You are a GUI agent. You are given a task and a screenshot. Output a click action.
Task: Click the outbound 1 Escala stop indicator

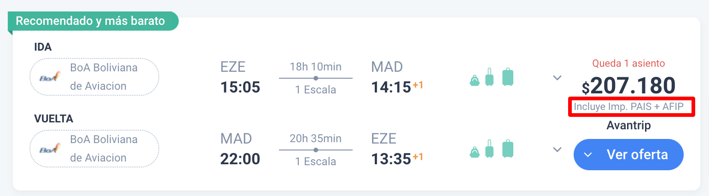click(x=316, y=90)
